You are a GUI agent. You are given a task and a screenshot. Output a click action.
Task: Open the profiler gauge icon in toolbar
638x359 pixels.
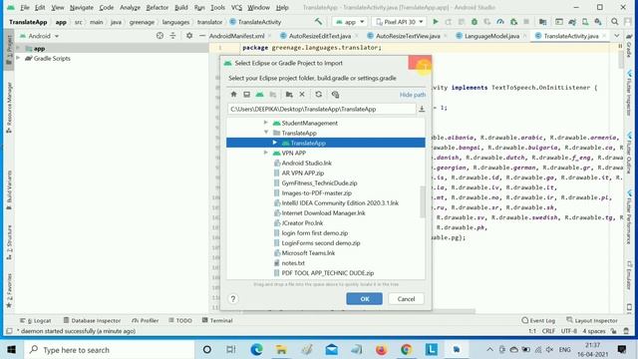click(x=500, y=22)
